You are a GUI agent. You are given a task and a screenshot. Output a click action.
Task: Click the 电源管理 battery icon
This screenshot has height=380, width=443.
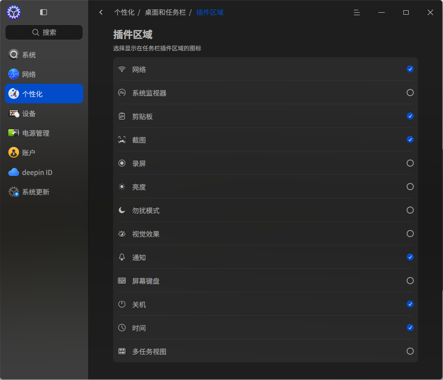click(x=14, y=133)
